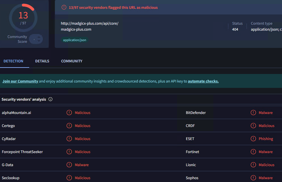Switch to the DETAILS tab

tap(42, 61)
